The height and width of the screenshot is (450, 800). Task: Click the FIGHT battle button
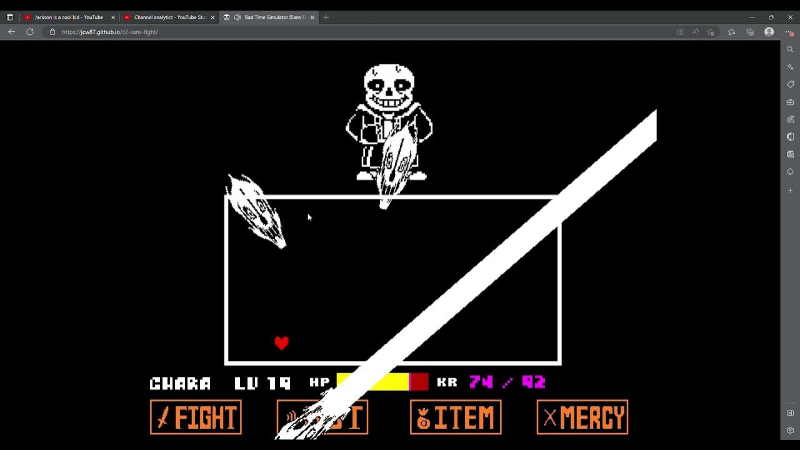pyautogui.click(x=196, y=417)
